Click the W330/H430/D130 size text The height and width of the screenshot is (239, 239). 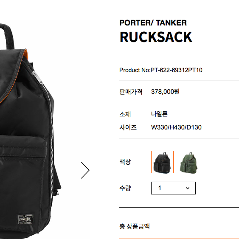click(x=176, y=127)
